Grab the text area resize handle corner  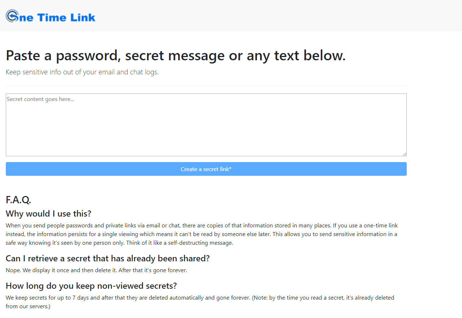coord(405,154)
